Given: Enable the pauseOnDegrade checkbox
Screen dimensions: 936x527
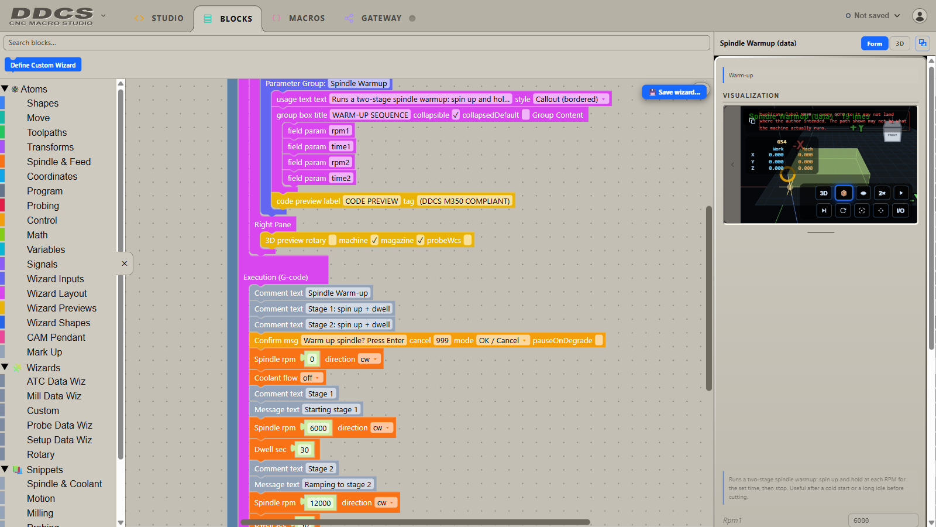Looking at the screenshot, I should 599,340.
